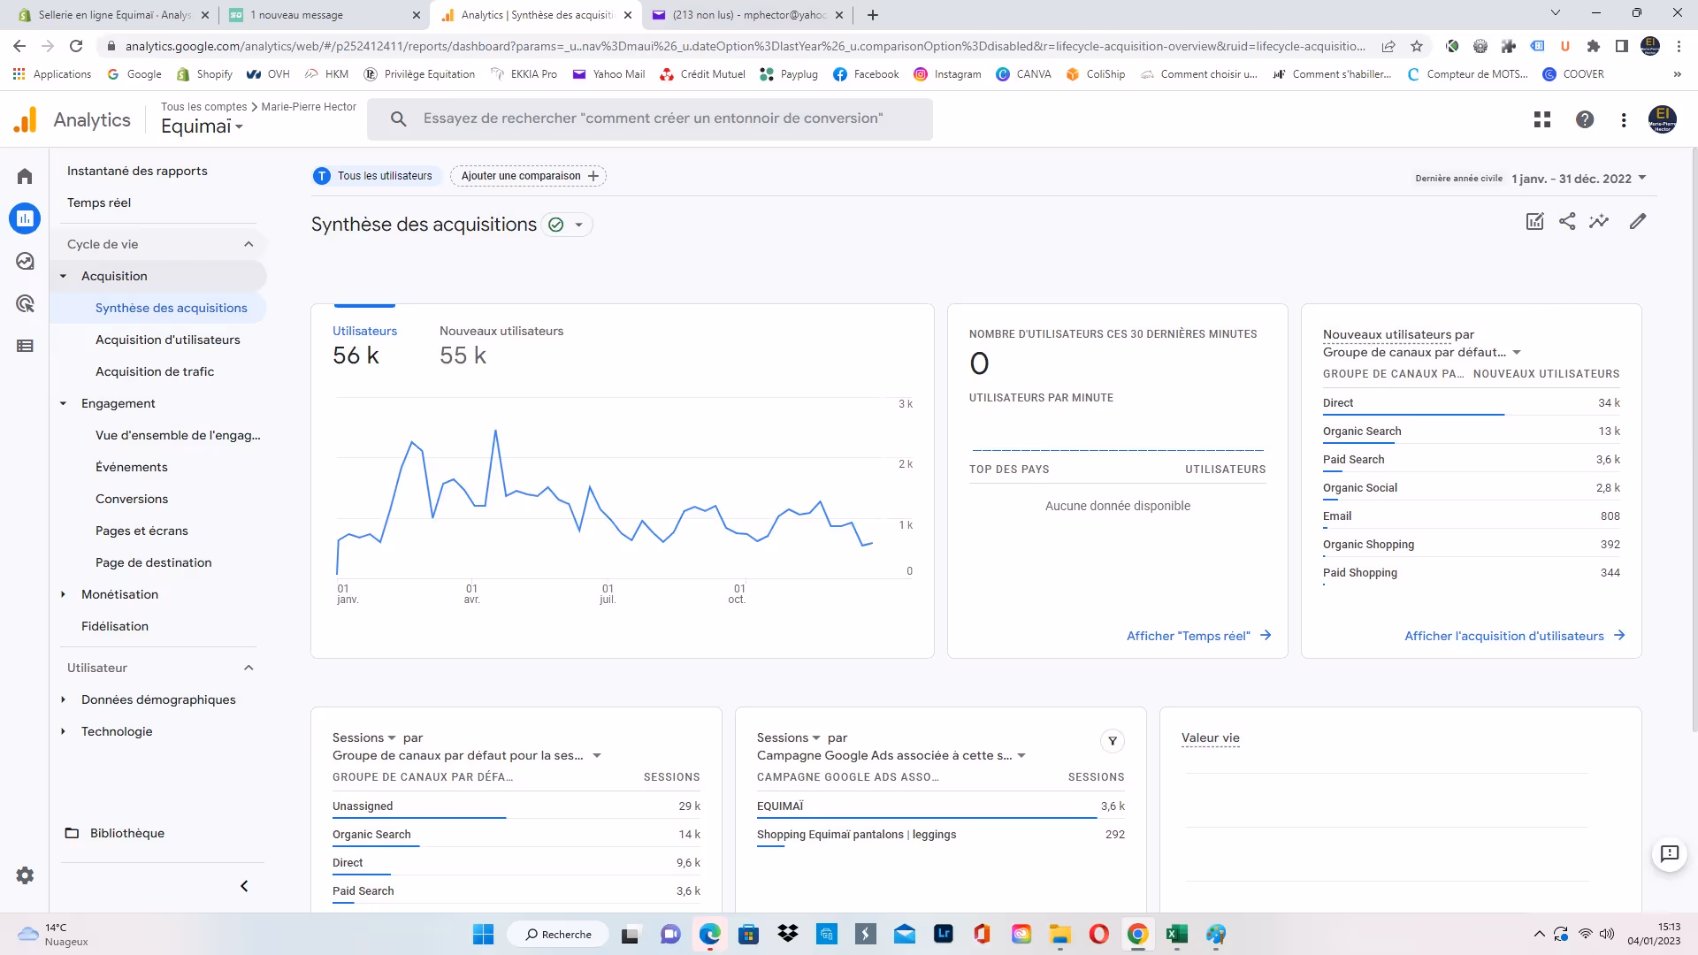Viewport: 1698px width, 955px height.
Task: Click the filter icon on Google Ads card
Action: point(1113,741)
